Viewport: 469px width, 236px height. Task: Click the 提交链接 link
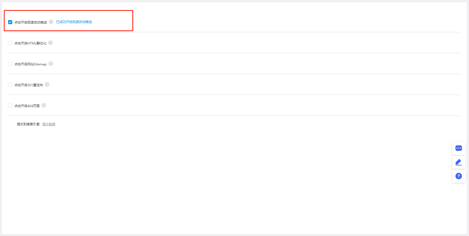49,124
